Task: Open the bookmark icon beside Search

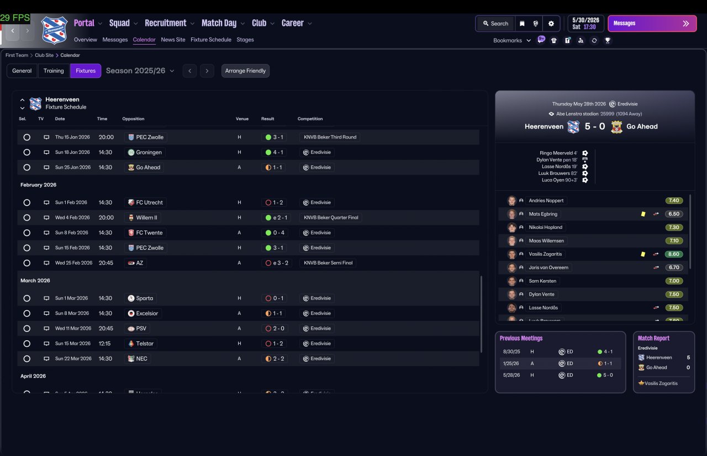Action: (522, 24)
